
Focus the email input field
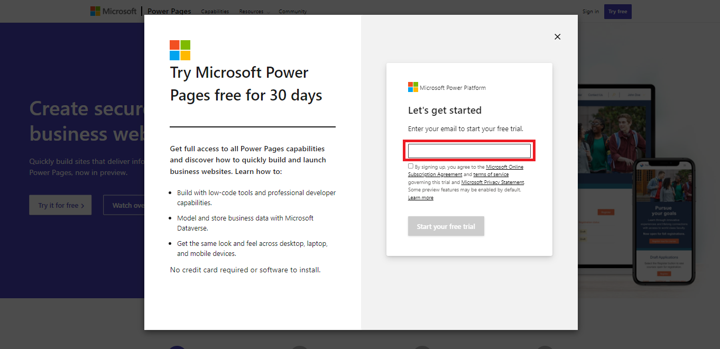click(469, 151)
